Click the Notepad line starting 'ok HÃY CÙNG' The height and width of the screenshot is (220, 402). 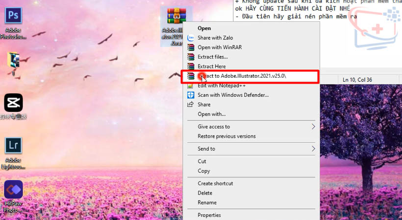click(x=293, y=8)
